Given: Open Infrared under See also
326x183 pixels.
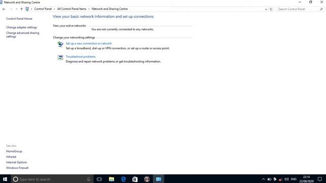Looking at the screenshot, I should (x=11, y=157).
